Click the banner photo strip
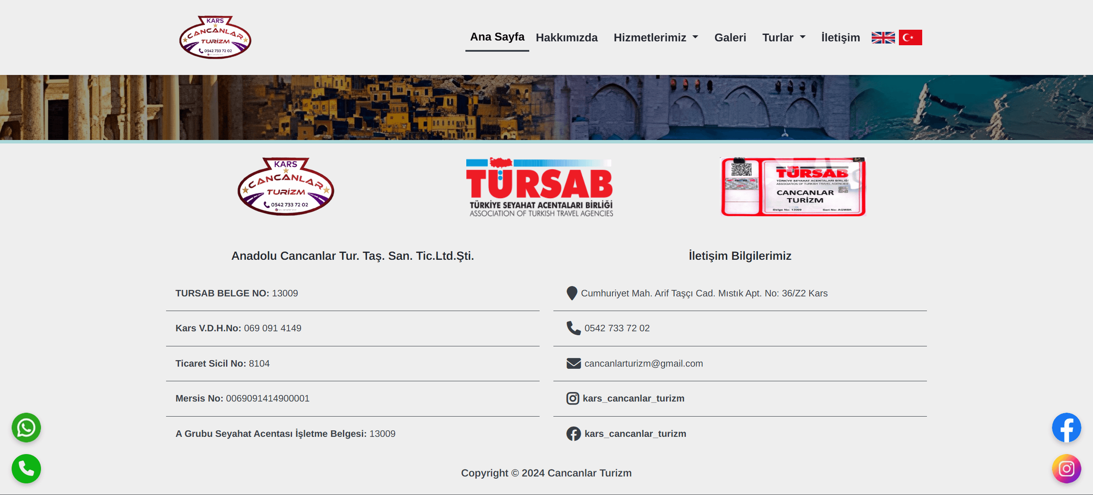1093x495 pixels. point(546,108)
